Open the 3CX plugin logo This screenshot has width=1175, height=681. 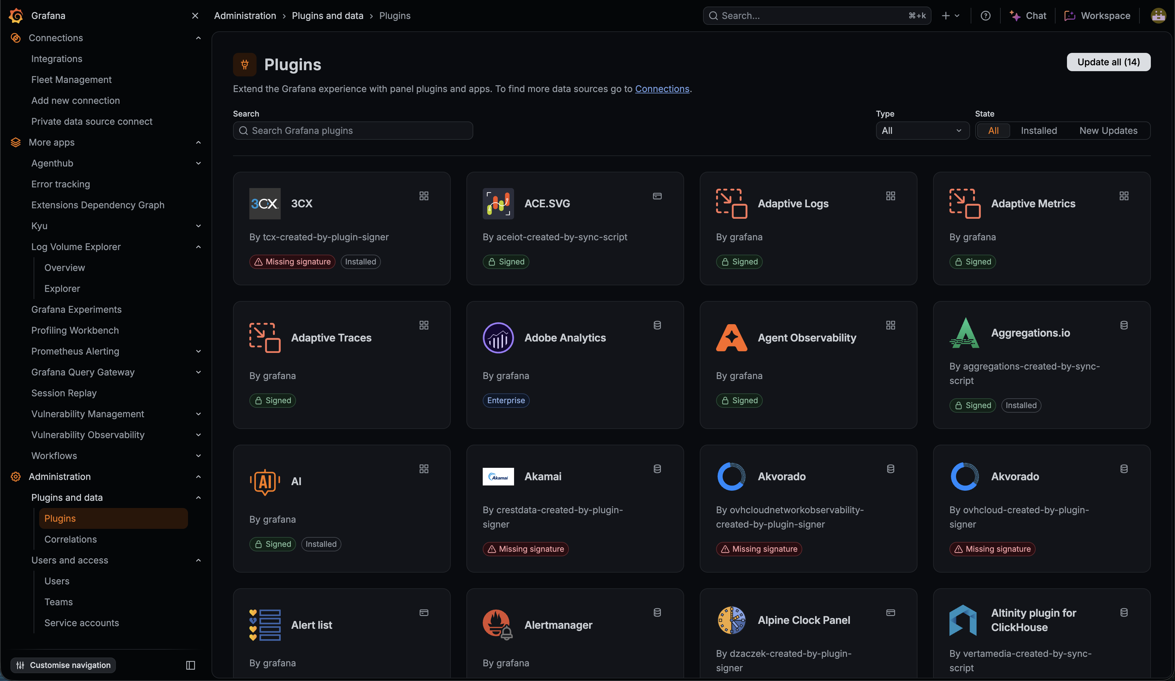[x=265, y=204]
